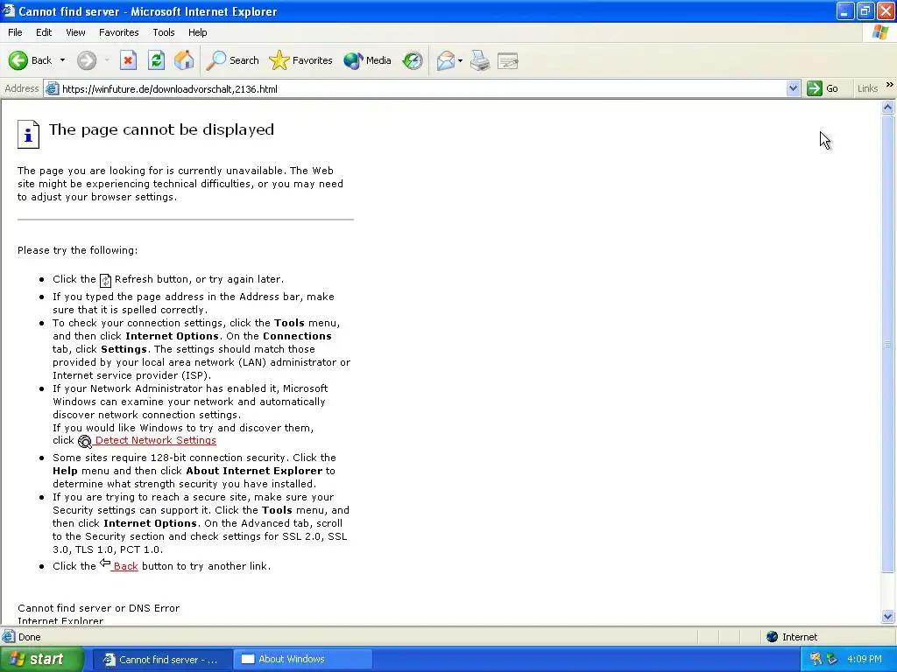
Task: Click the first system tray icon
Action: (816, 659)
